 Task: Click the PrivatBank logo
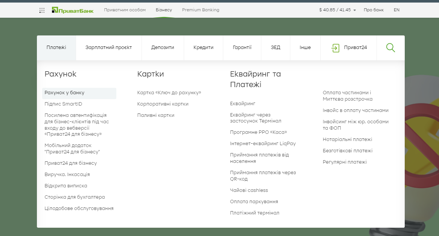tap(73, 11)
